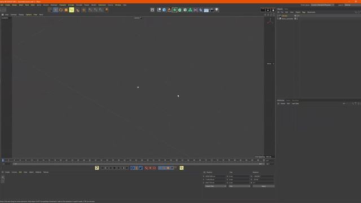Click the timeline playhead at frame 0

3,160
